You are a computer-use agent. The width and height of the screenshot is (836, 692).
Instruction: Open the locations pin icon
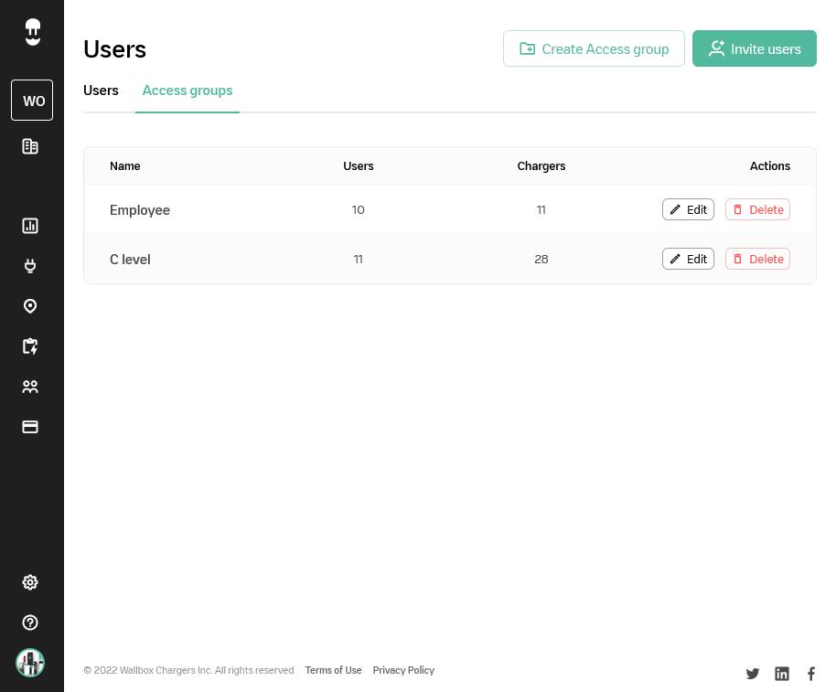click(x=30, y=306)
